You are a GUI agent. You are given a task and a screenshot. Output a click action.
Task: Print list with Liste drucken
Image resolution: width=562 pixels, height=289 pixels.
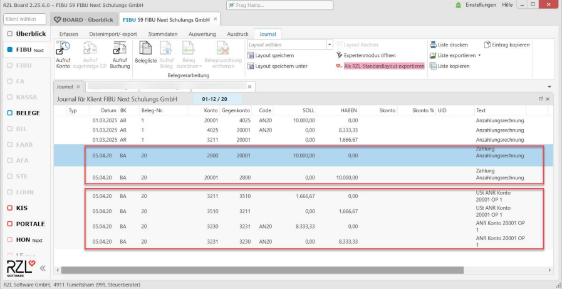pyautogui.click(x=449, y=45)
